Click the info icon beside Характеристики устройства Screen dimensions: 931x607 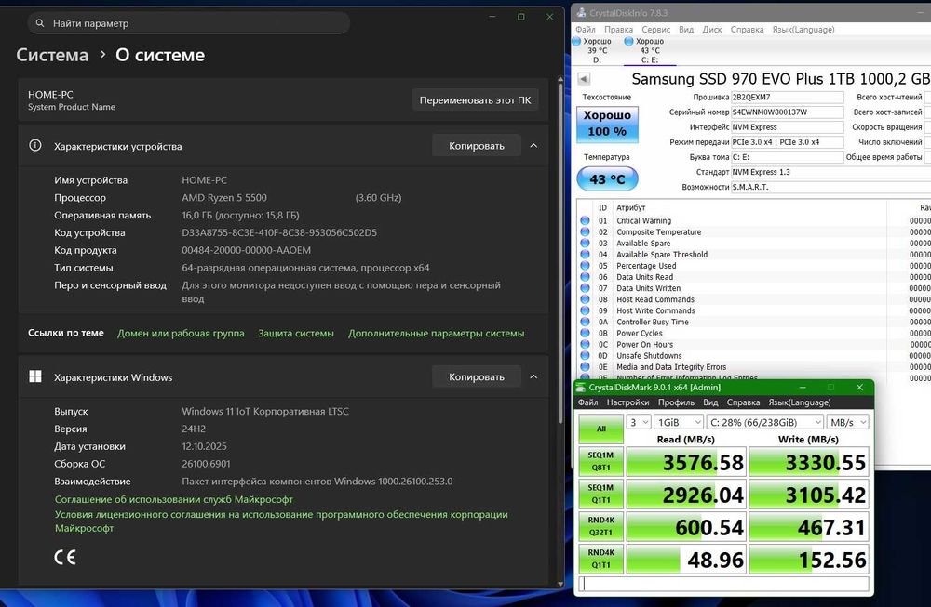pyautogui.click(x=35, y=145)
